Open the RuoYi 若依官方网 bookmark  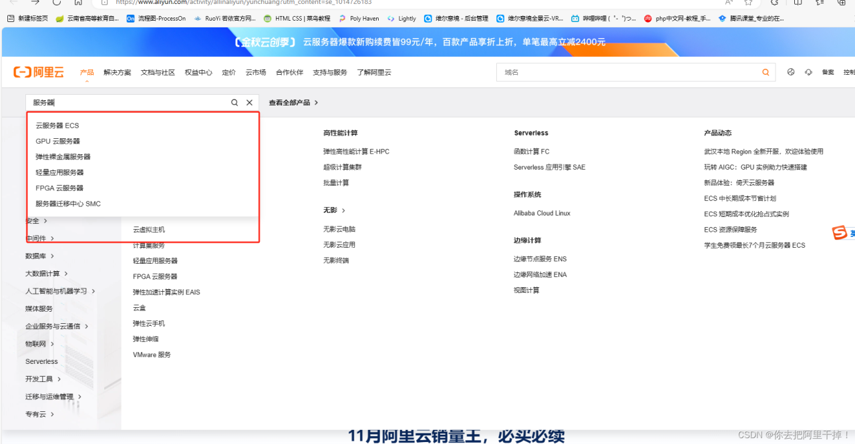[x=225, y=19]
